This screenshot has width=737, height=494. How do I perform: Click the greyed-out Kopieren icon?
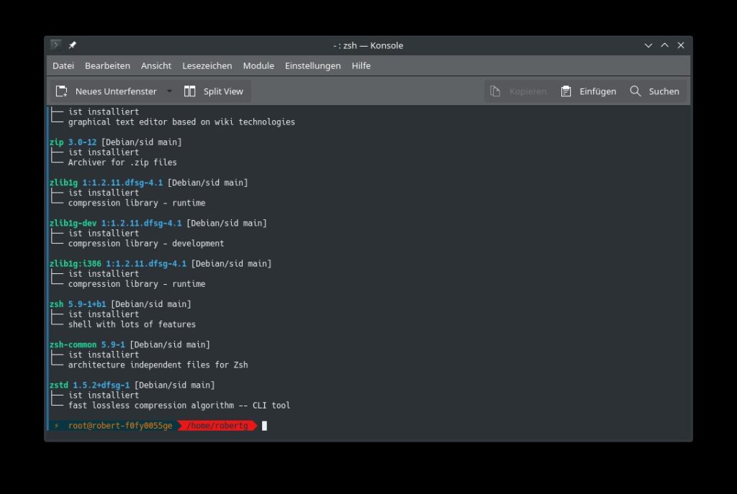[495, 91]
